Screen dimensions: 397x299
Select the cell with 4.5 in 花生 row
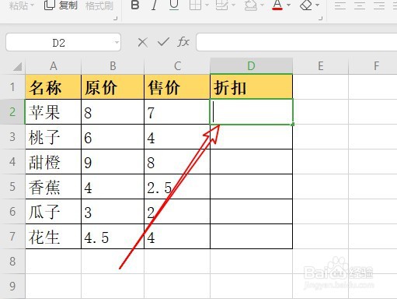[x=113, y=237]
